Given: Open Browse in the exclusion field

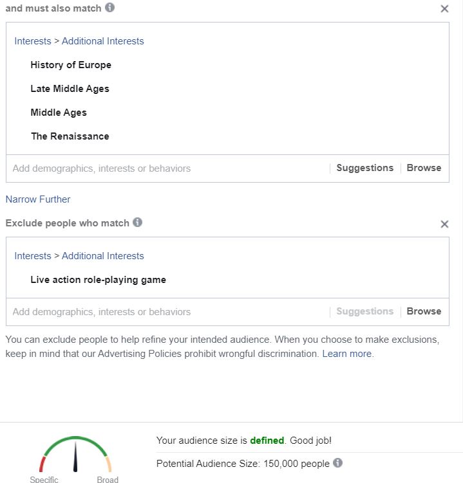Looking at the screenshot, I should 424,311.
